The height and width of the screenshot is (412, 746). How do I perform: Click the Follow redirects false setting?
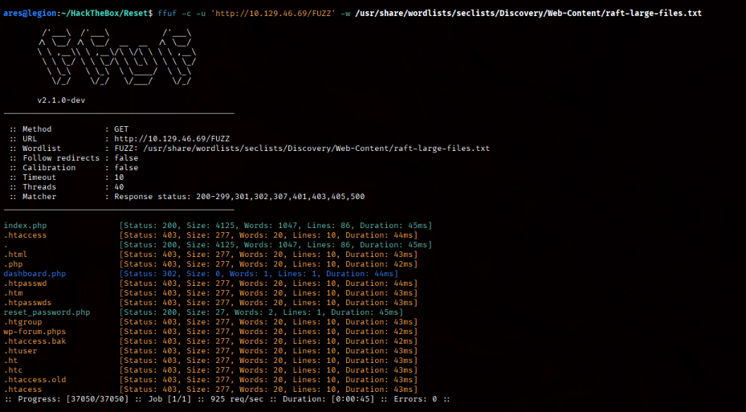[x=74, y=158]
